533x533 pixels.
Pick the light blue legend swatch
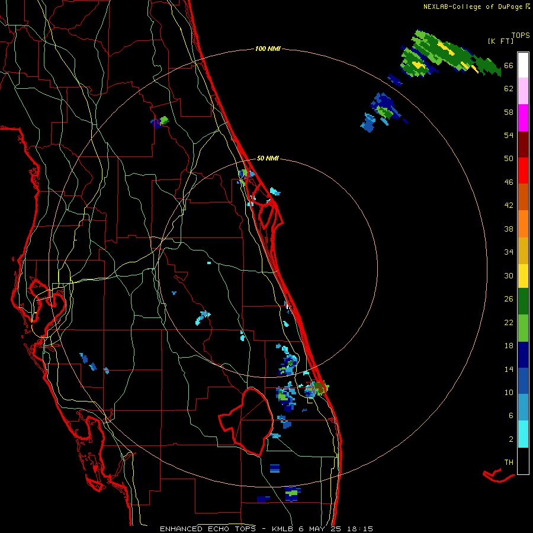523,407
